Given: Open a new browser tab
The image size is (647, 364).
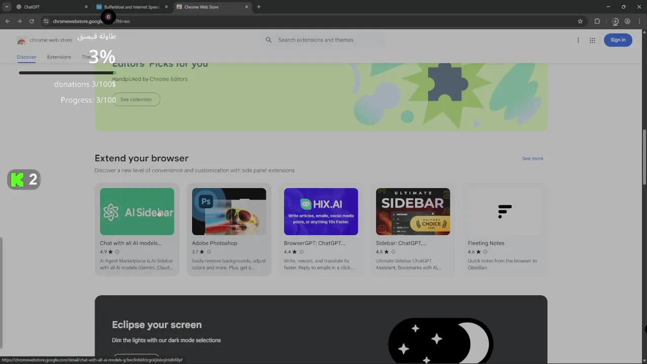Looking at the screenshot, I should click(259, 7).
